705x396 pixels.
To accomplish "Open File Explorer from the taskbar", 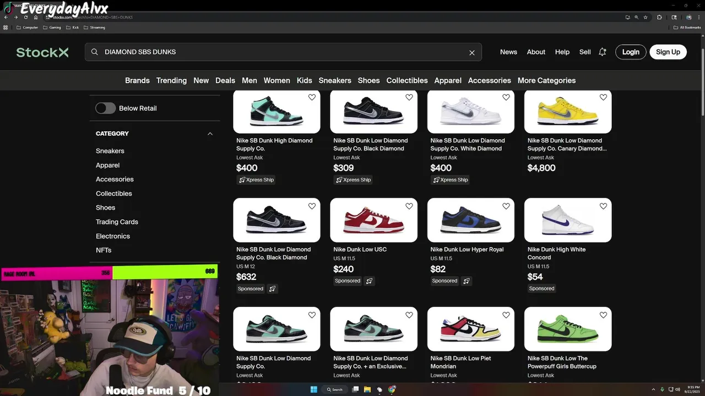I will coord(367,389).
